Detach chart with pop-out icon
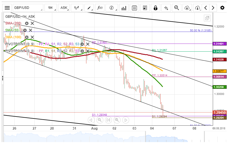The height and width of the screenshot is (144, 230). coord(207,18)
